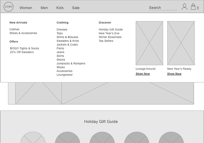Open Winter Essentials link

click(x=110, y=37)
